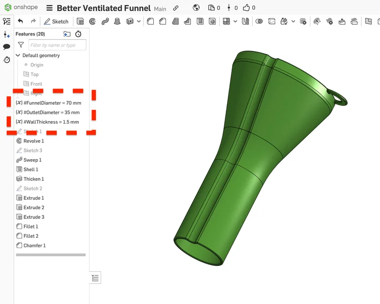The image size is (380, 304).
Task: Select the Linear pattern tool
Action: [x=226, y=21]
